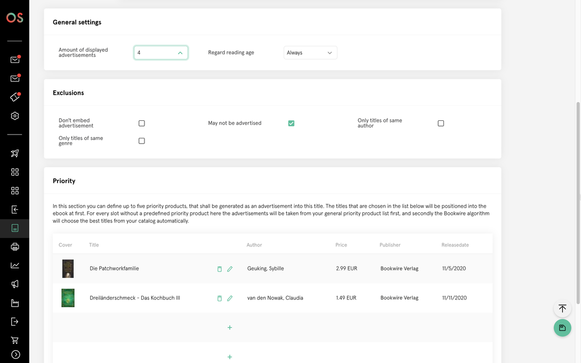
Task: Delete Die Patchworkfamilie with trash icon
Action: coord(219,269)
